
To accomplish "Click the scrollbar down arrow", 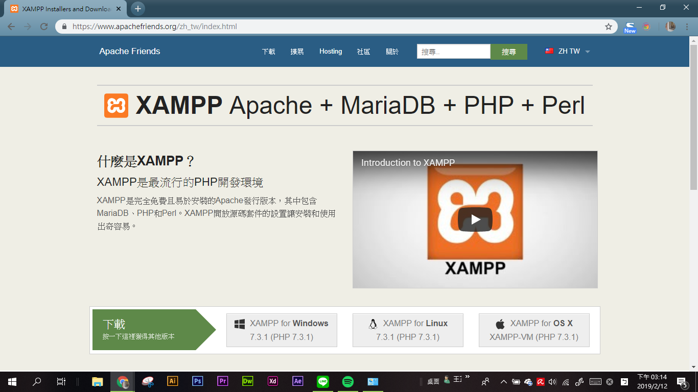I will coord(693,366).
